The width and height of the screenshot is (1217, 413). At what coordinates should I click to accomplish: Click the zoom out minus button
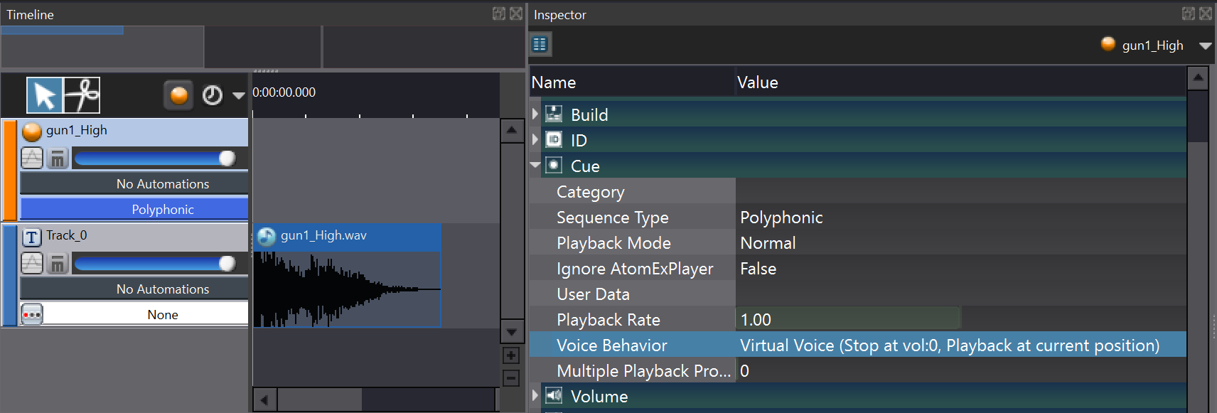(511, 378)
